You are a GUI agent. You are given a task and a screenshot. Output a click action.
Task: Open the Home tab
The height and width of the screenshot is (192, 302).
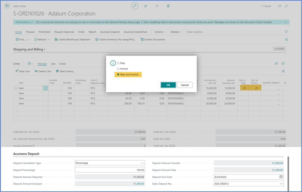pos(18,32)
